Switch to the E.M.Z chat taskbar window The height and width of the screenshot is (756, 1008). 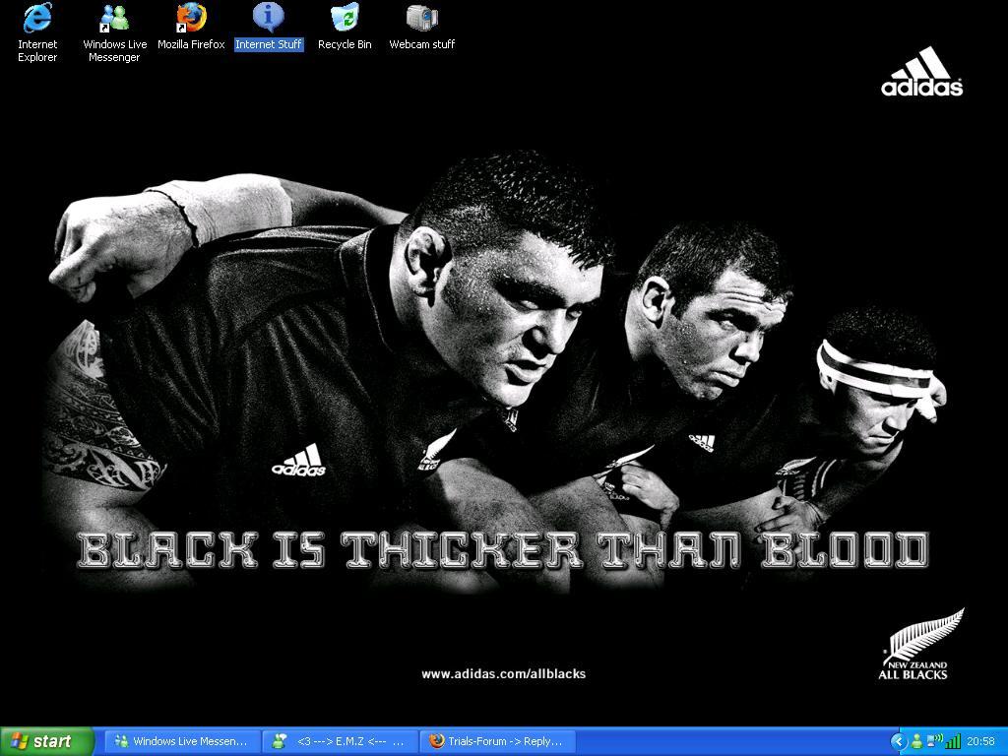tap(341, 741)
